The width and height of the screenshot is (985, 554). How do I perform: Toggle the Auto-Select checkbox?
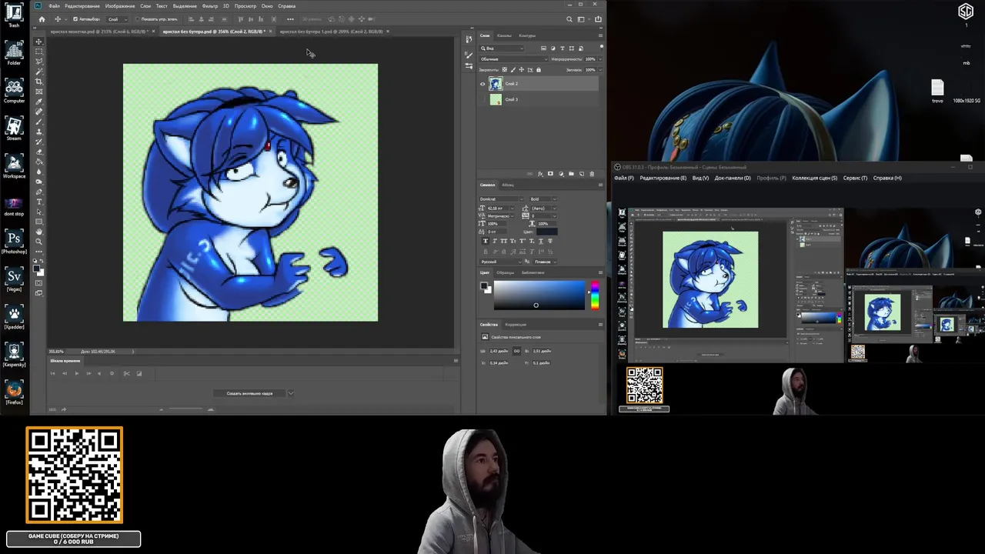pyautogui.click(x=75, y=19)
